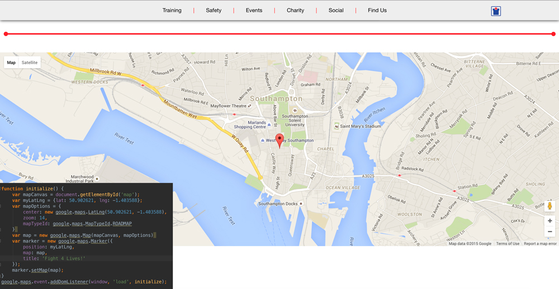Navigate to the Charity section
Image resolution: width=559 pixels, height=289 pixels.
tap(295, 11)
